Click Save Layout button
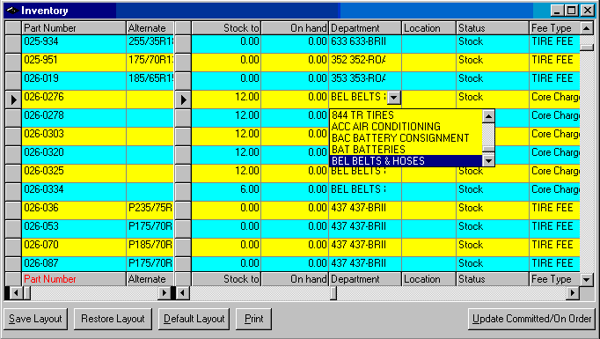600x339 pixels. tap(35, 319)
